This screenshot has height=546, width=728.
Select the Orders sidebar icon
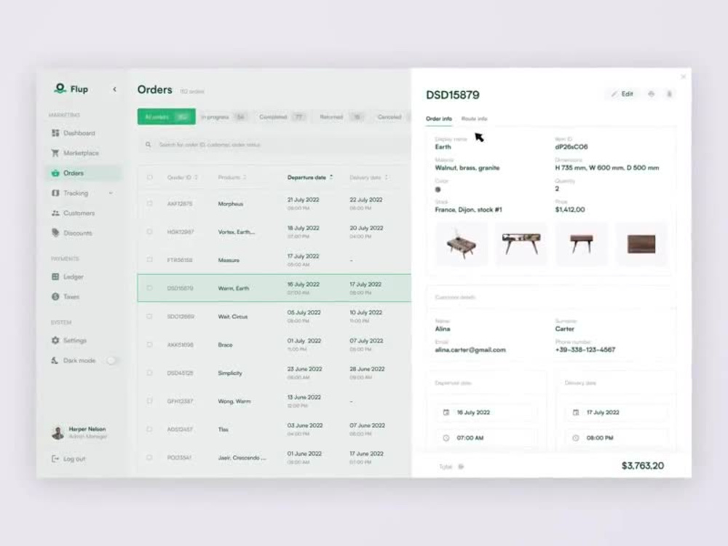[55, 173]
